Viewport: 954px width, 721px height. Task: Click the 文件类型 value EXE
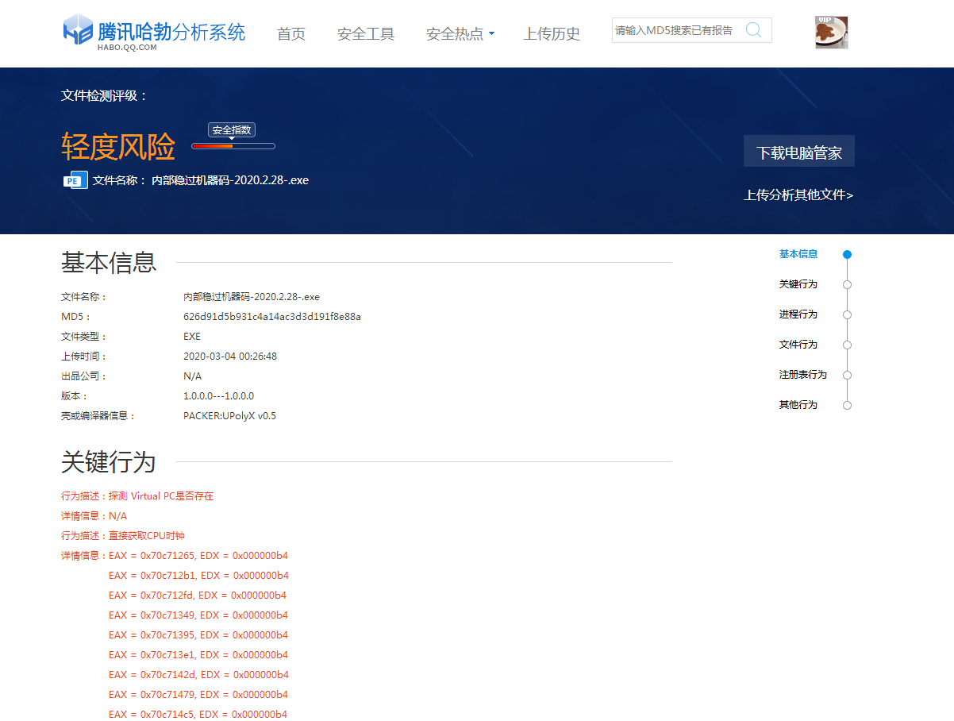[x=192, y=337]
